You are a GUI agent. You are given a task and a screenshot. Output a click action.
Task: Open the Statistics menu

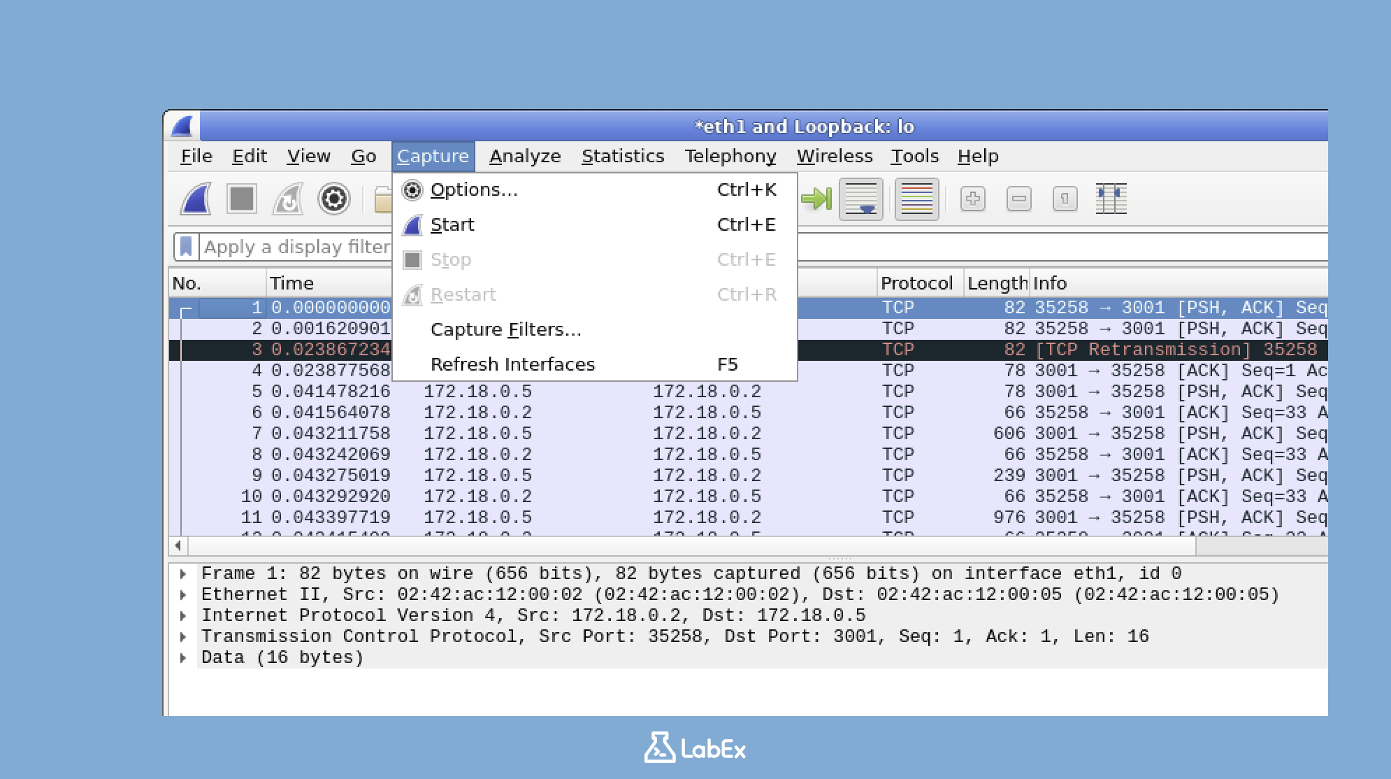click(x=623, y=156)
